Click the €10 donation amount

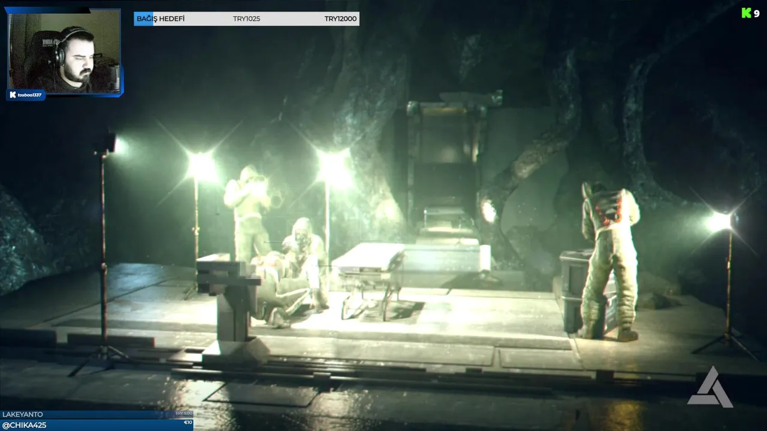(x=188, y=423)
